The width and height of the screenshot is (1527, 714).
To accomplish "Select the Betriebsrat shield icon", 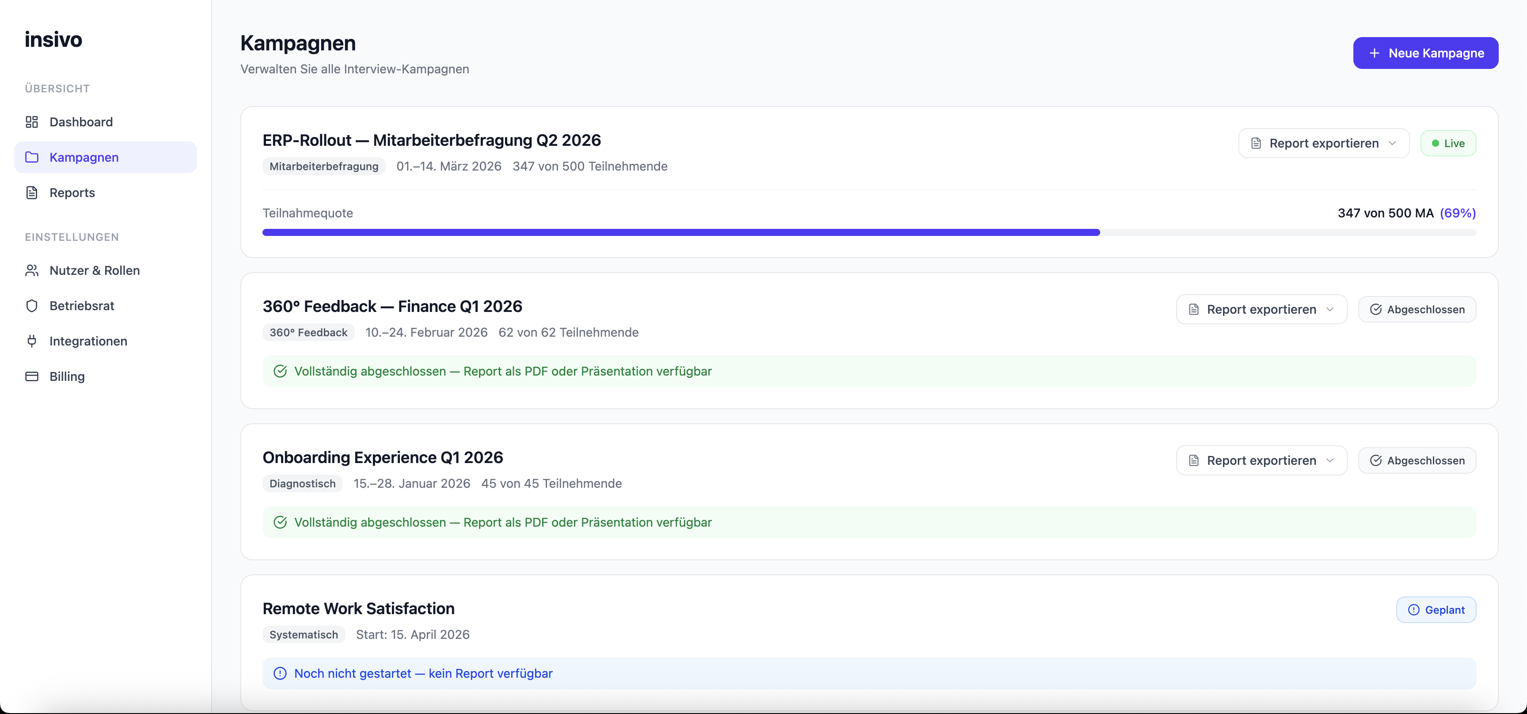I will click(33, 306).
